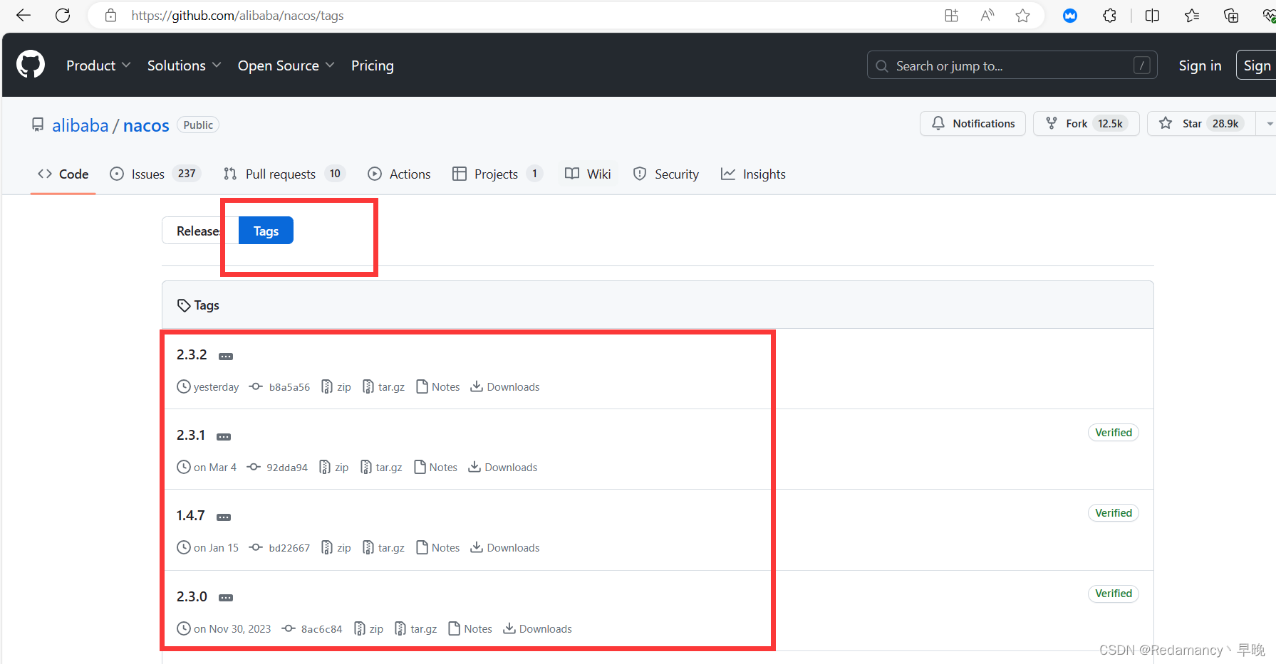Open the Pricing page link
Screen dimensions: 1276x664
(x=372, y=65)
